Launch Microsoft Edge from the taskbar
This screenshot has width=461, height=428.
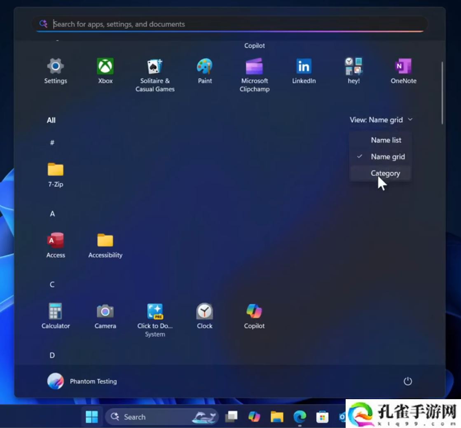click(x=300, y=416)
